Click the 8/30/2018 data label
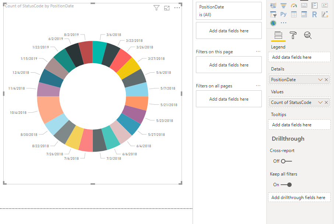Screen dimensions: 334x224 29,135
